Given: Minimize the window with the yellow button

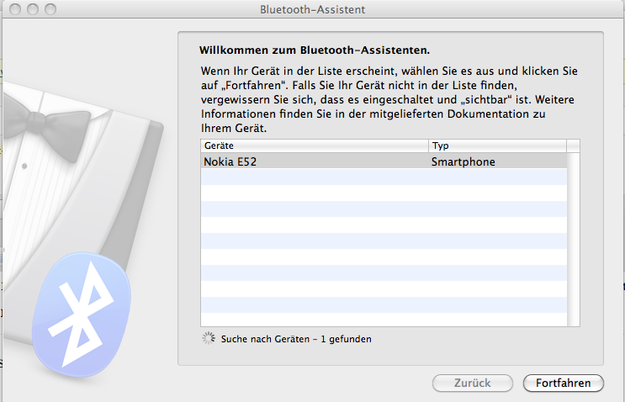Looking at the screenshot, I should (32, 9).
